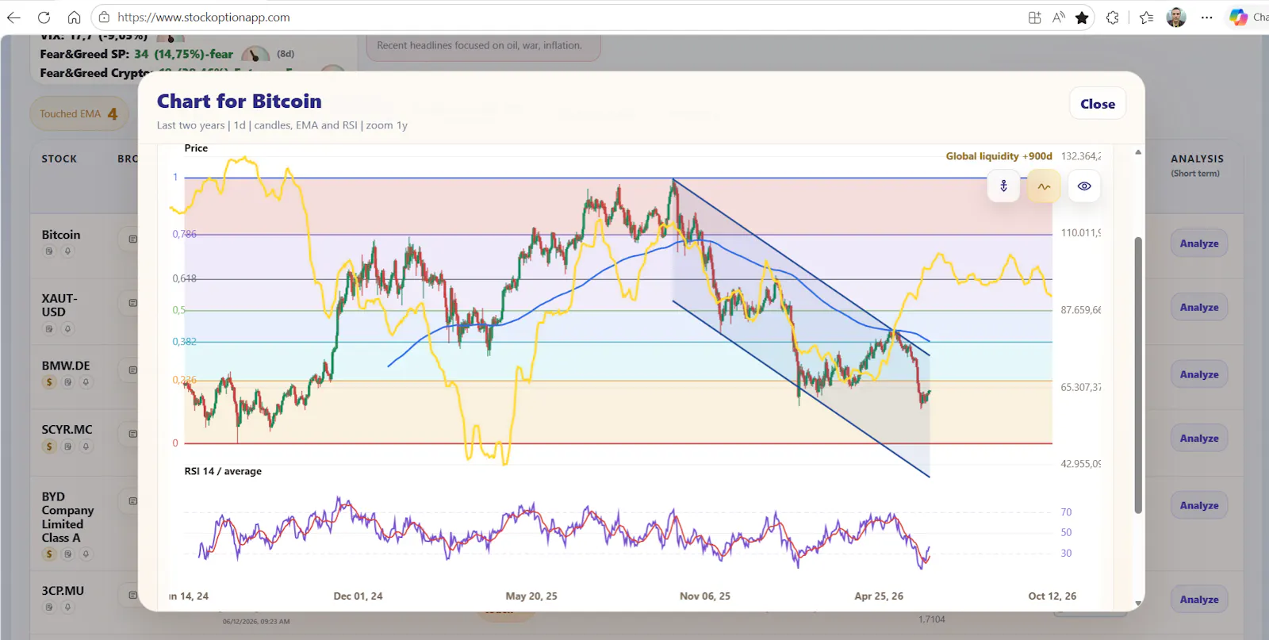Viewport: 1269px width, 640px height.
Task: Click the SCYR.MC stock name
Action: tap(67, 430)
